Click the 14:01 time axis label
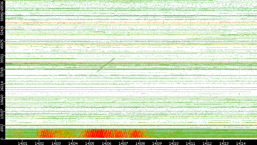The image size is (257, 145). click(23, 143)
